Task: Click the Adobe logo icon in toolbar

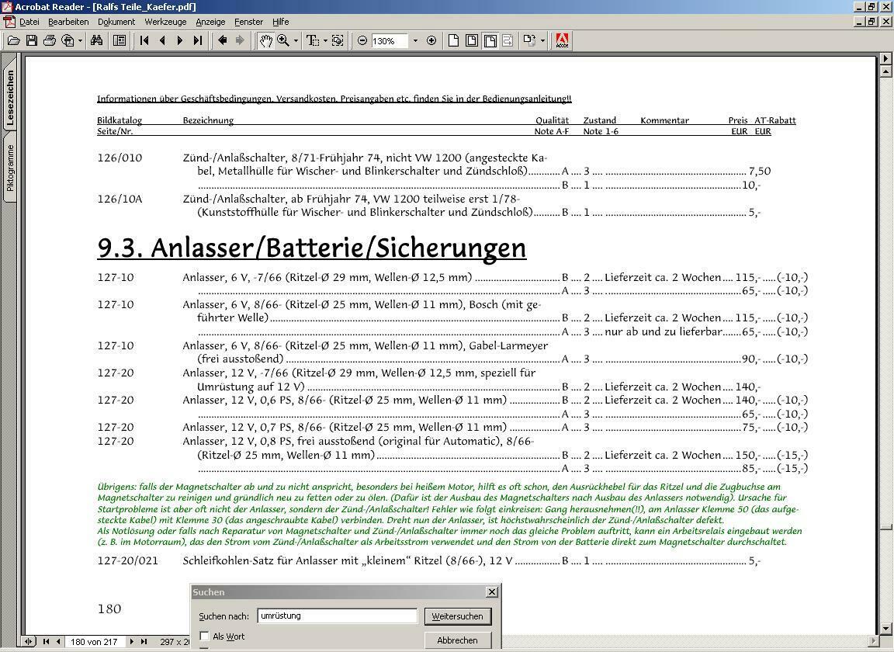Action: pos(562,40)
